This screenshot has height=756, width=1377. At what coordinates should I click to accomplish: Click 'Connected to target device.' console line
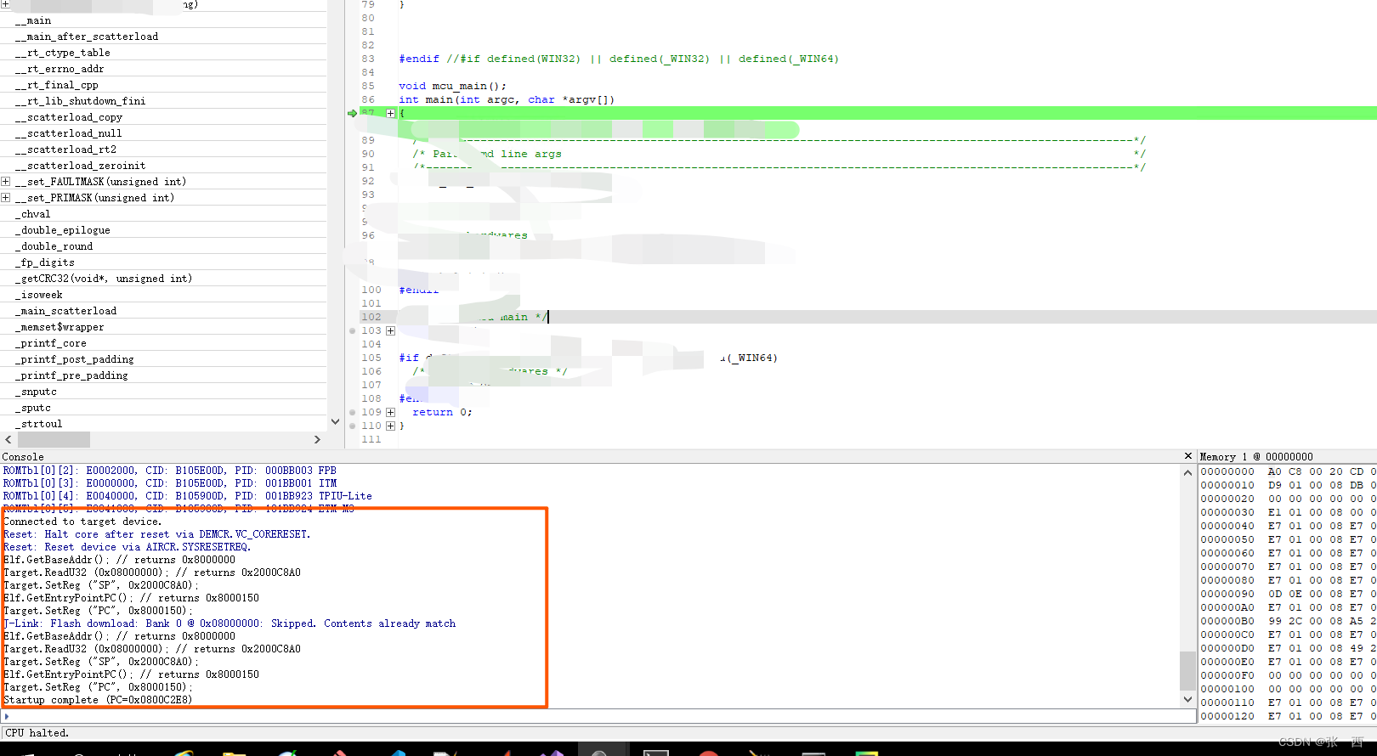[x=82, y=522]
